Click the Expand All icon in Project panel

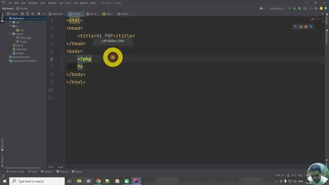point(27,14)
